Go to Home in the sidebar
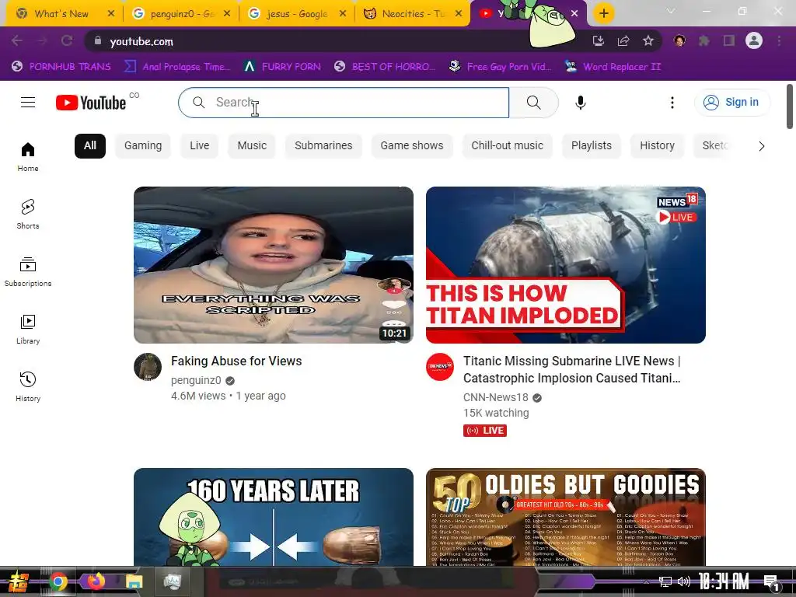Viewport: 796px width, 597px height. [28, 157]
